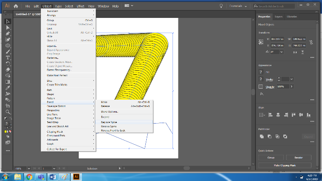The image size is (322, 181).
Task: Select the Curvature tool
Action: click(8, 40)
